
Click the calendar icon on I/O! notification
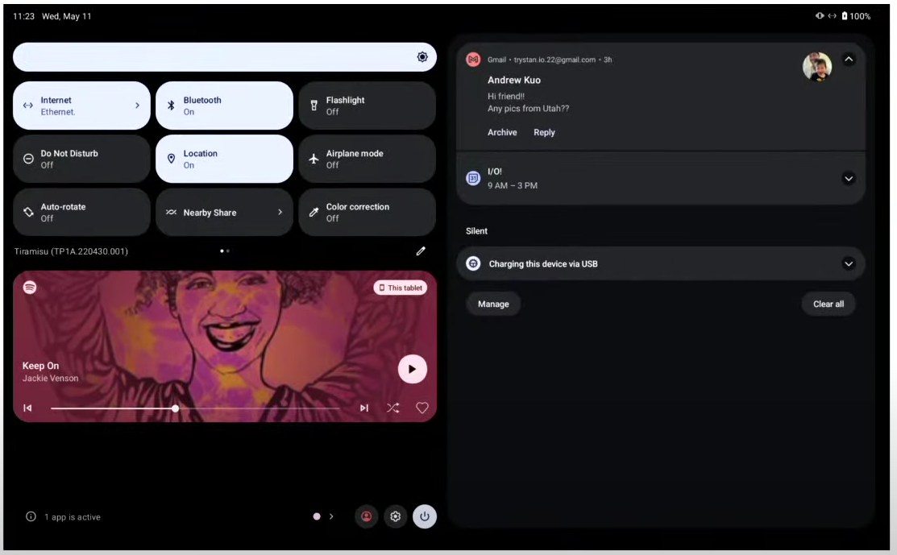coord(473,178)
